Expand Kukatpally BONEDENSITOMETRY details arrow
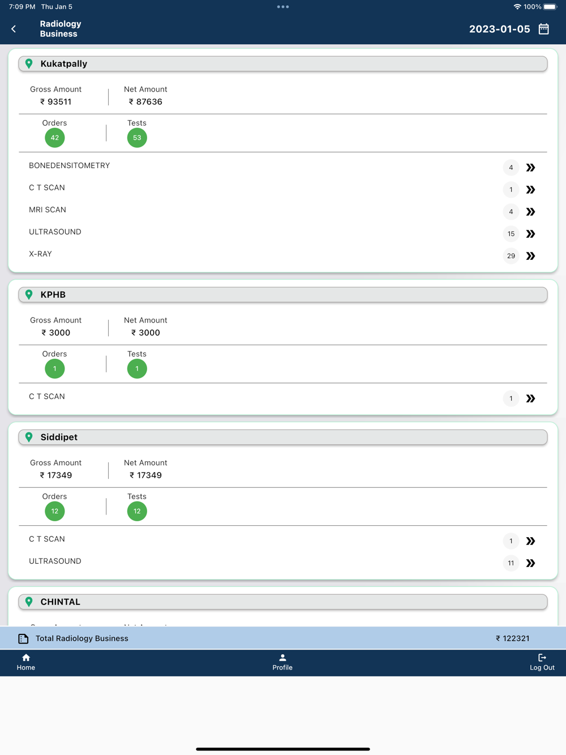Image resolution: width=566 pixels, height=755 pixels. point(530,168)
